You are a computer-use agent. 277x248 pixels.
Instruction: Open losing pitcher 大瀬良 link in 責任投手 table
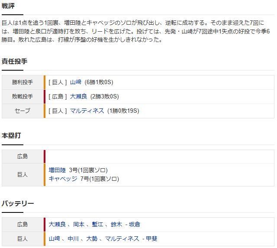[x=78, y=97]
